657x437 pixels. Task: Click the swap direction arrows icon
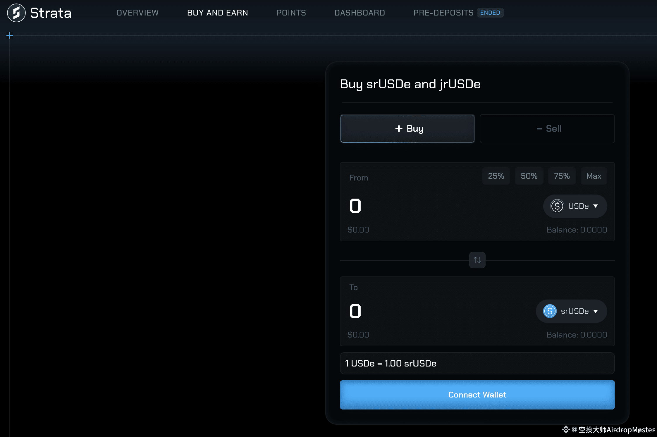pyautogui.click(x=477, y=260)
